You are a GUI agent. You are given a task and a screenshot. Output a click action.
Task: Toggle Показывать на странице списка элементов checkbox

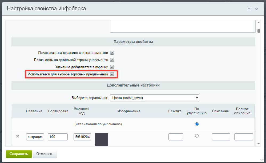pos(112,53)
